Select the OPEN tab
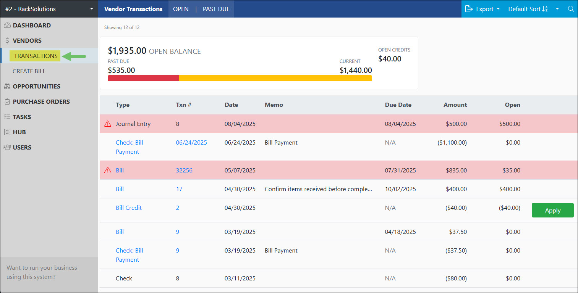 click(x=181, y=9)
